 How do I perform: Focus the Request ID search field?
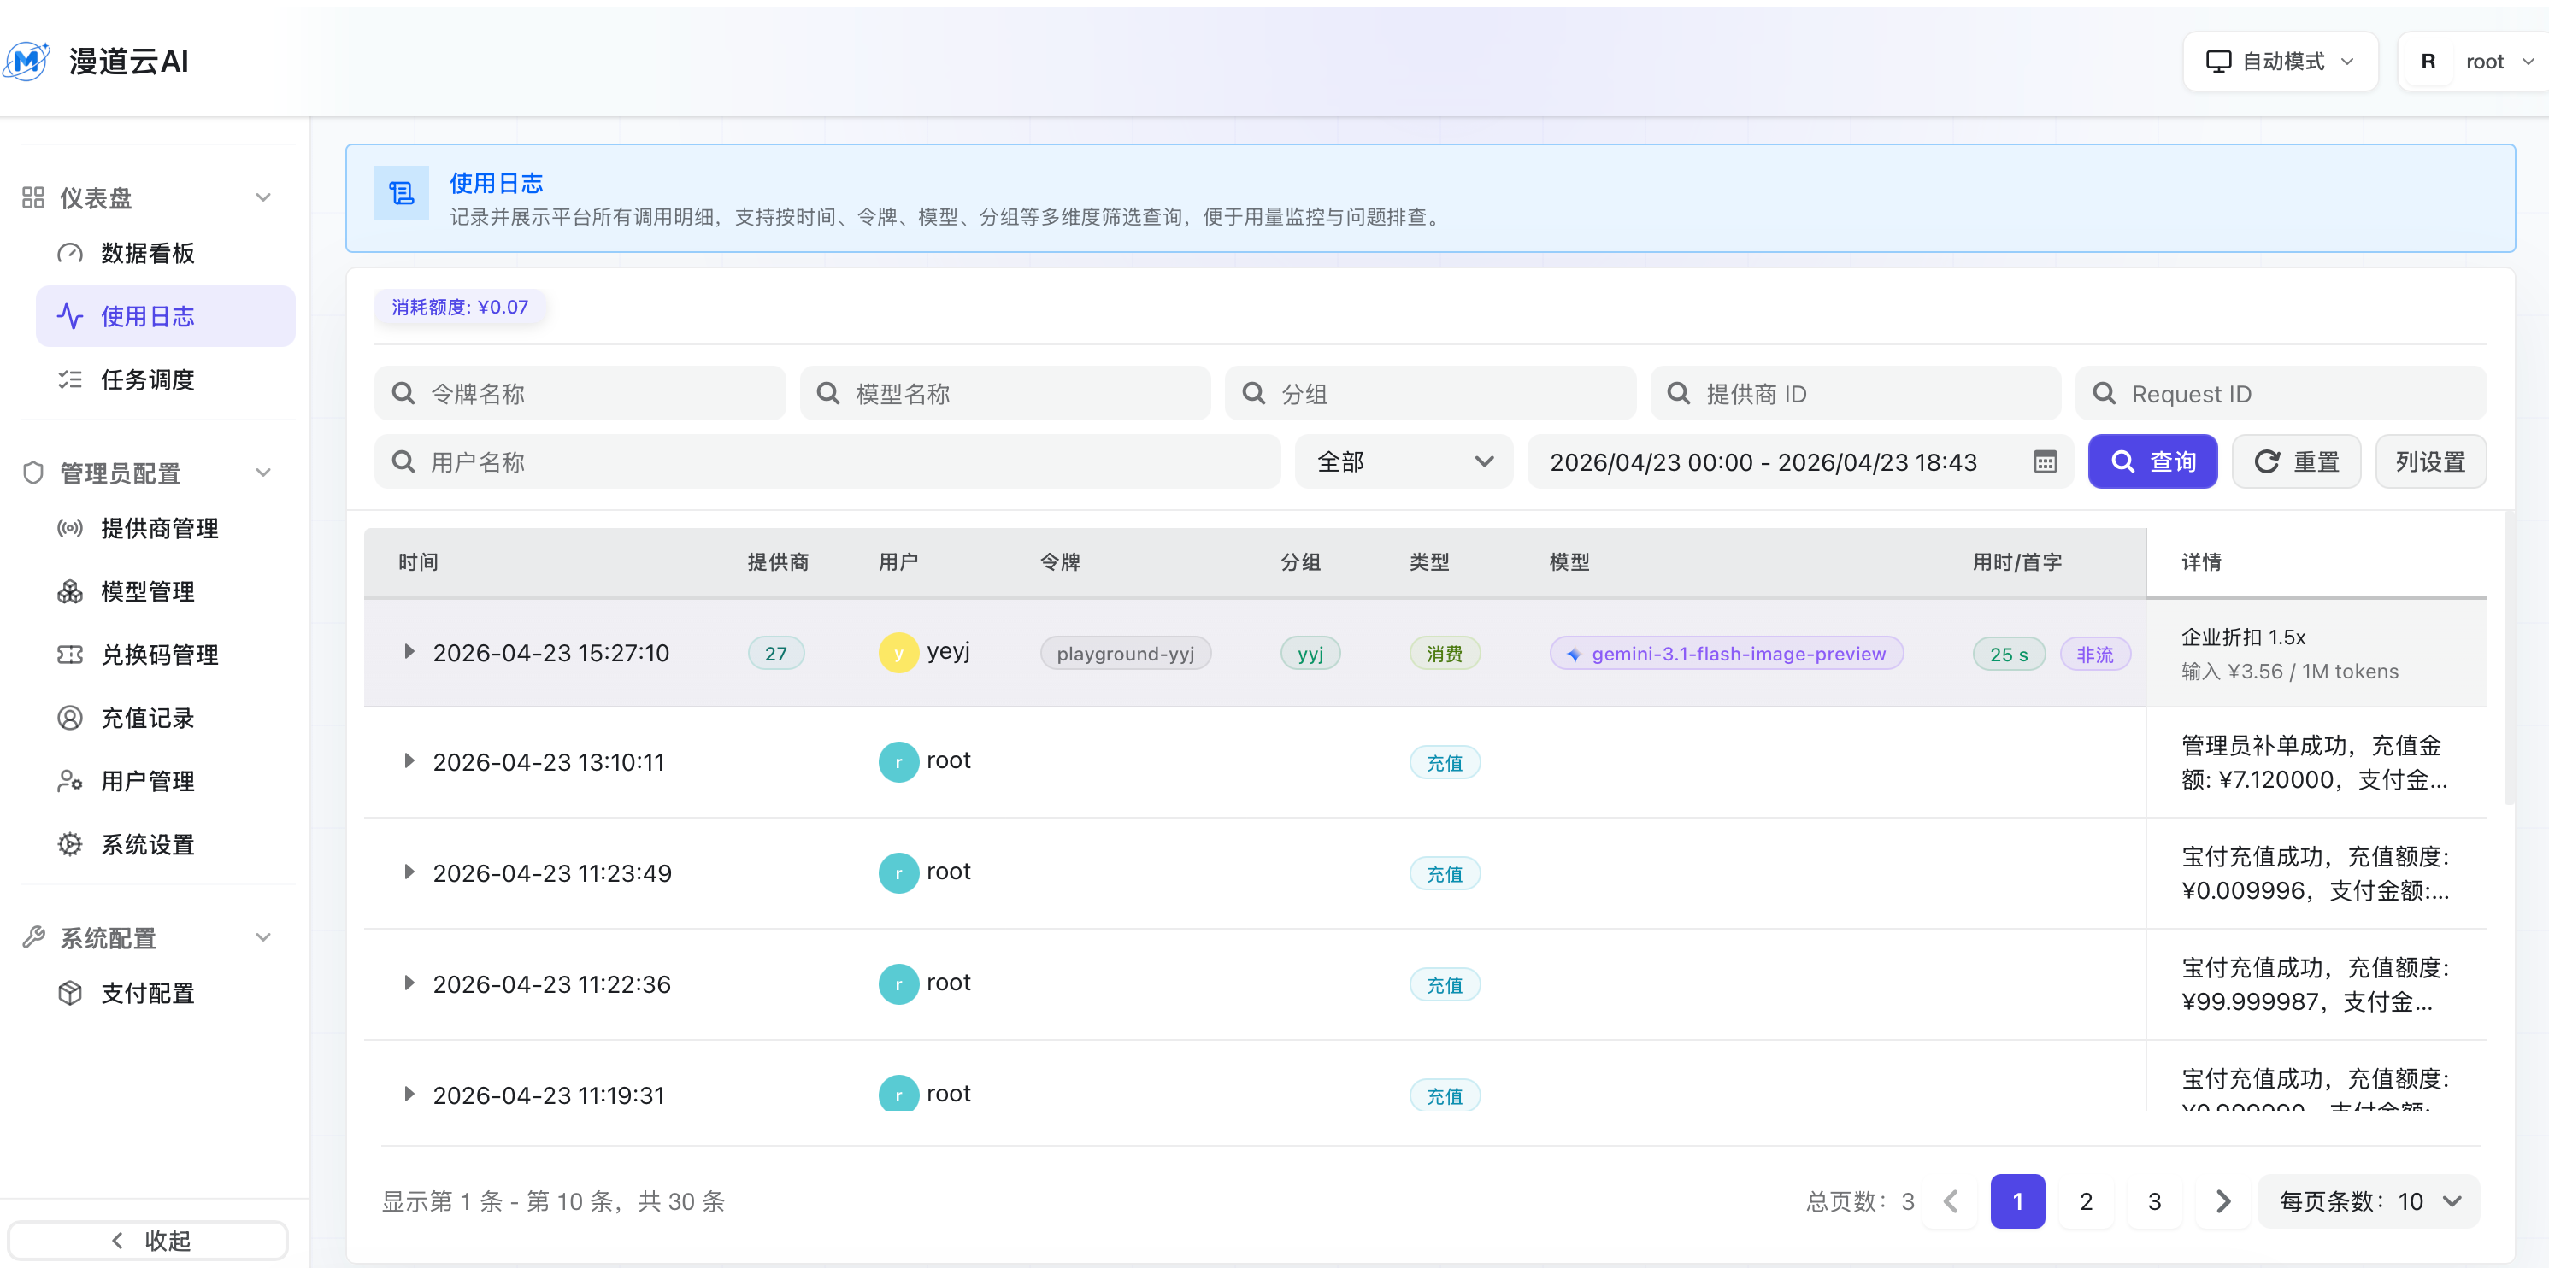tap(2281, 394)
